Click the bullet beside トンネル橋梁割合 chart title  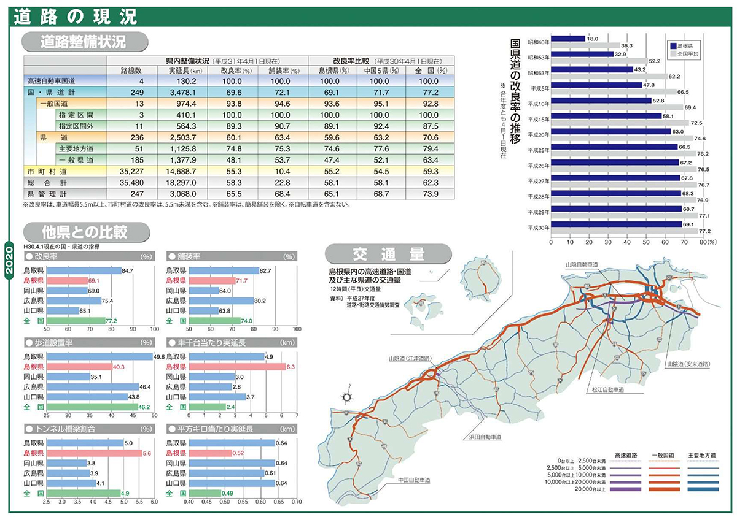(x=28, y=428)
